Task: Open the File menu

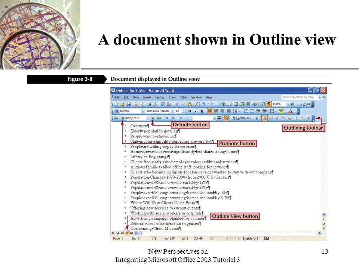Action: tap(117, 97)
